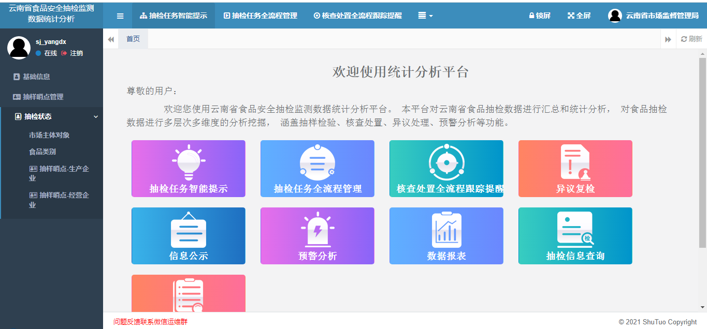
Task: Select 抽样哨点-经营企业 submenu item
Action: pos(59,200)
